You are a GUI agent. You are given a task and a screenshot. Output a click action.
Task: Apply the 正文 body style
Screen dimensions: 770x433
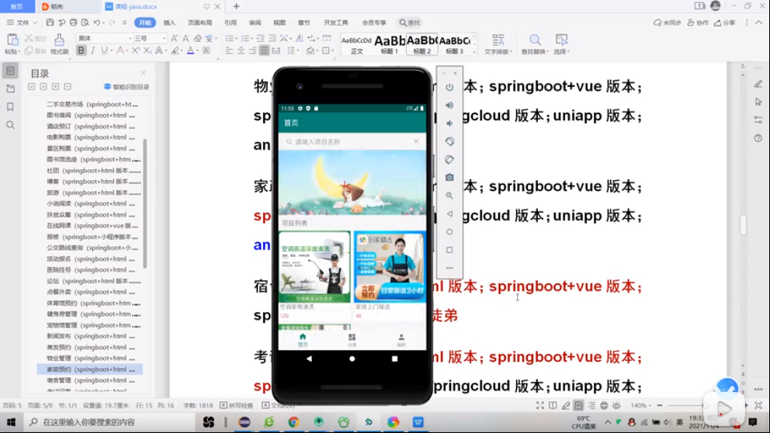pyautogui.click(x=357, y=44)
